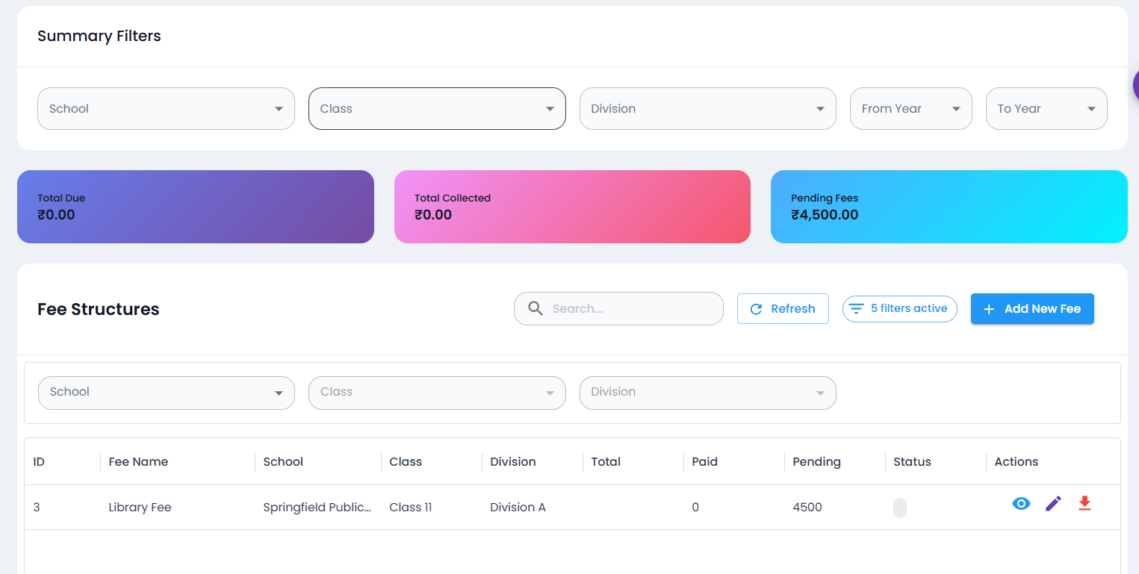Edit Library Fee using the pencil icon

pos(1053,503)
